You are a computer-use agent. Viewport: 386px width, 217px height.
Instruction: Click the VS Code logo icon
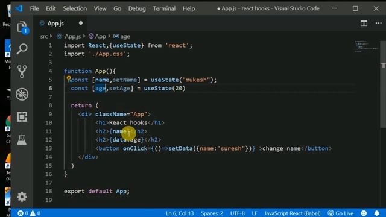pos(19,8)
